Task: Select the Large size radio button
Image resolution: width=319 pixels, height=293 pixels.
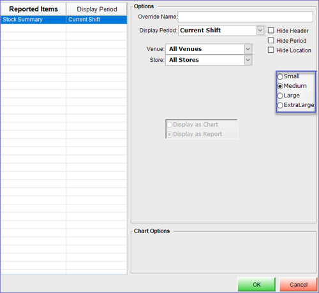Action: [x=280, y=96]
